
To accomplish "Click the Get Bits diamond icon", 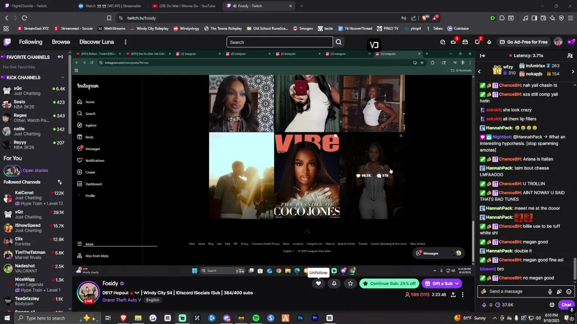I will pos(489,42).
